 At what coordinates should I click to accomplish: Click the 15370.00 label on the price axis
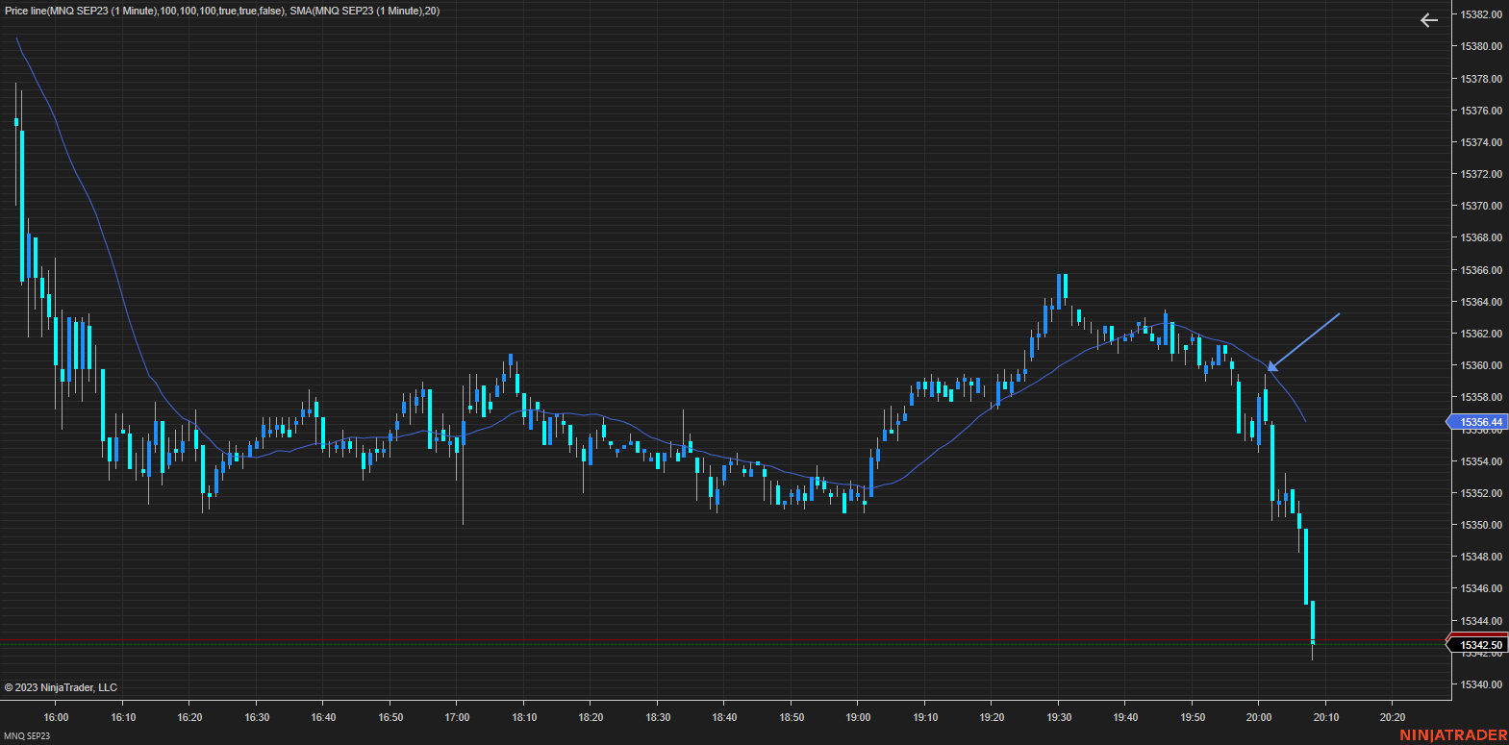[x=1481, y=206]
